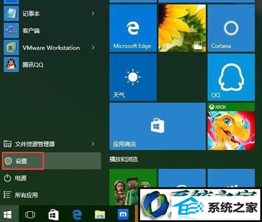Open Maxthon browser from the taskbar
Viewport: 262px width, 222px height.
[x=123, y=214]
